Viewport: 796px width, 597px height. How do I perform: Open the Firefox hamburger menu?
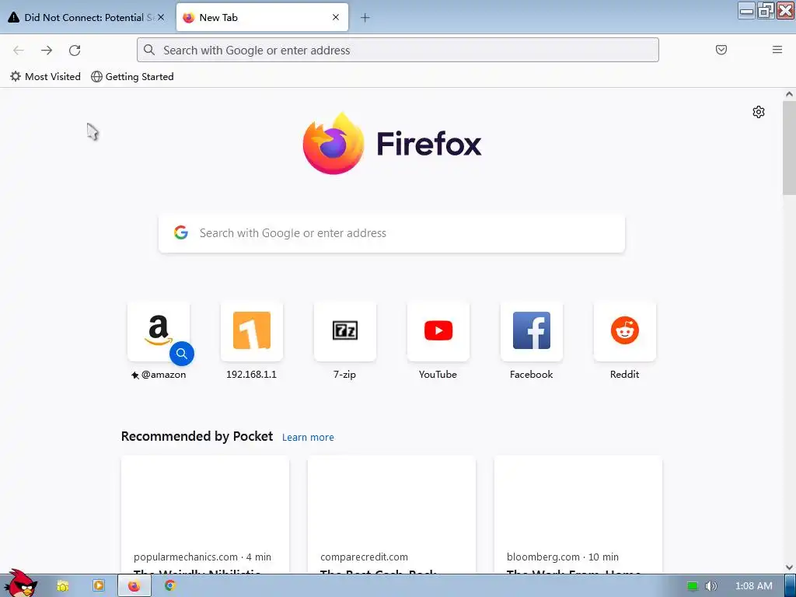pos(777,50)
